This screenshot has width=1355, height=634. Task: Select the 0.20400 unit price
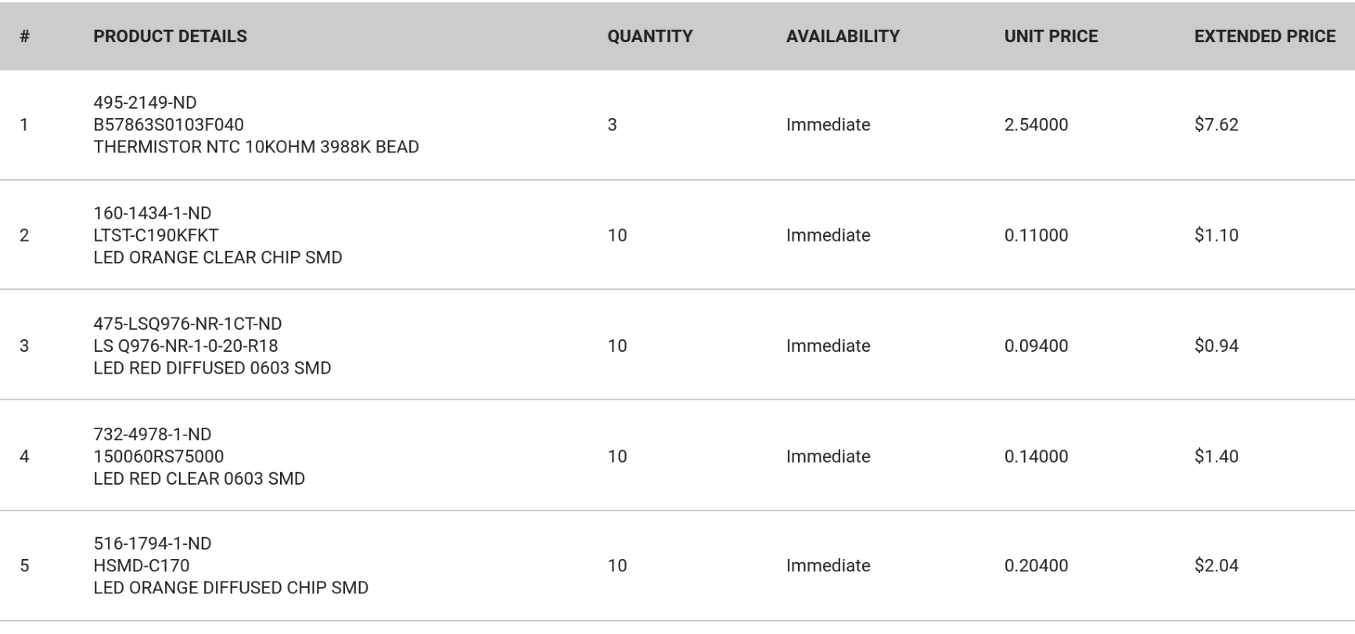pos(1036,565)
